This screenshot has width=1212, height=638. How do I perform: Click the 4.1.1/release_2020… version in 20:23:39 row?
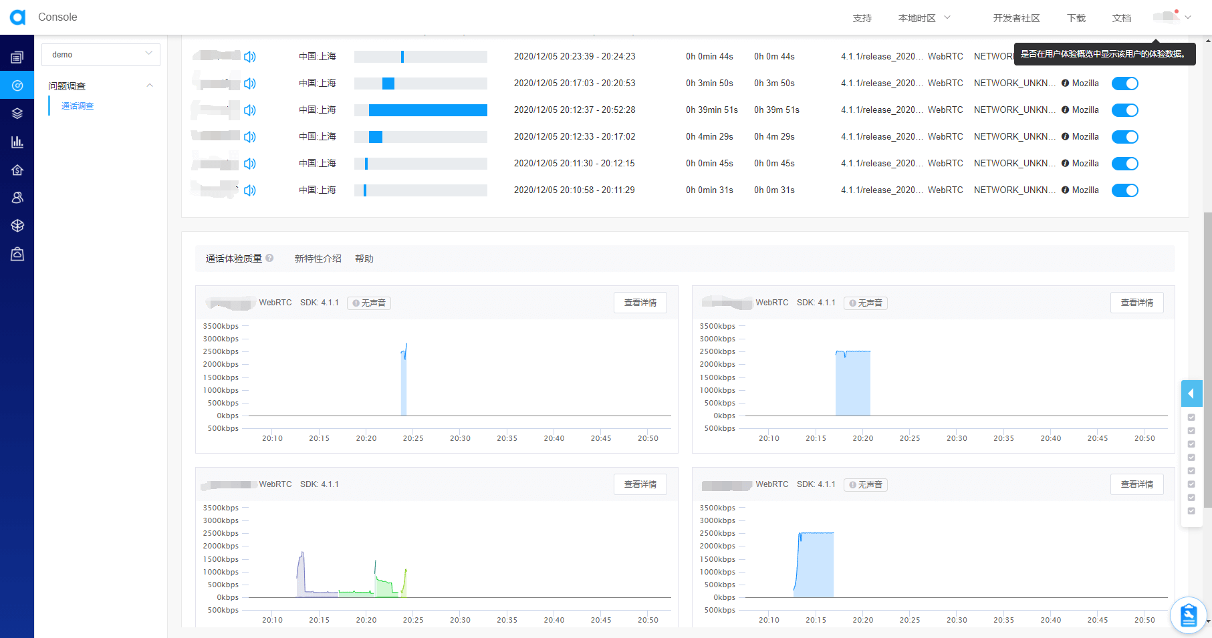(x=882, y=57)
